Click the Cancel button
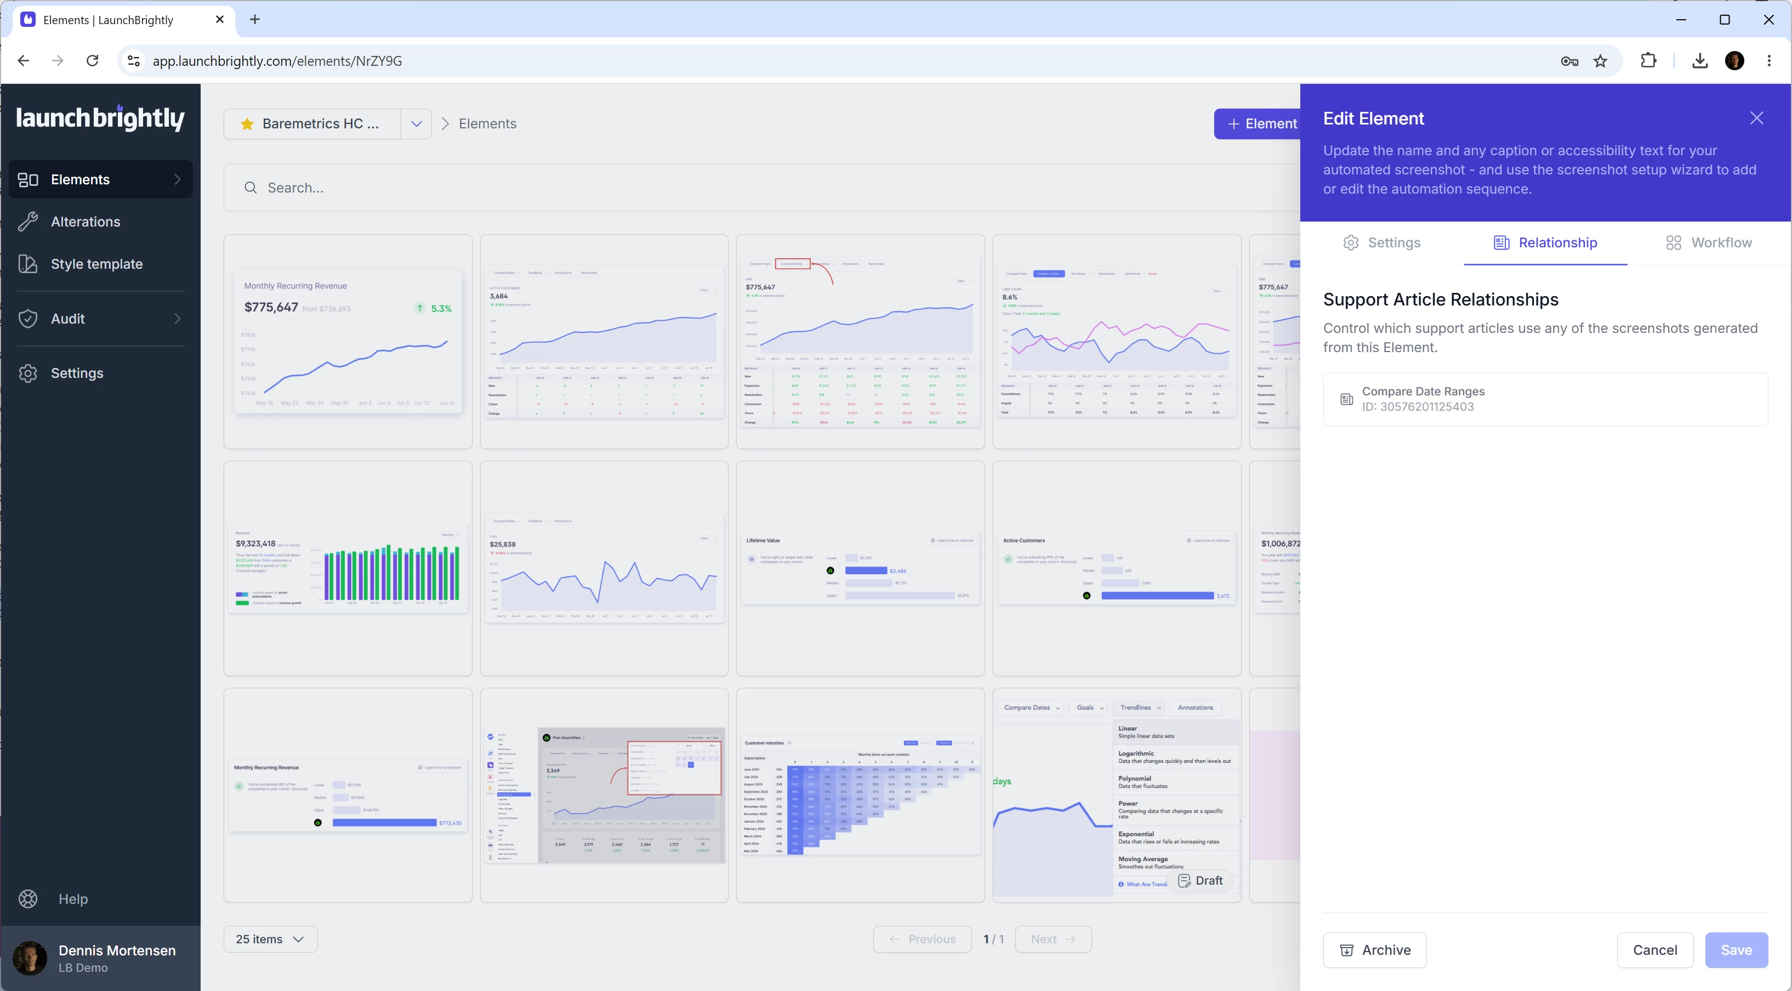1792x991 pixels. [1655, 950]
